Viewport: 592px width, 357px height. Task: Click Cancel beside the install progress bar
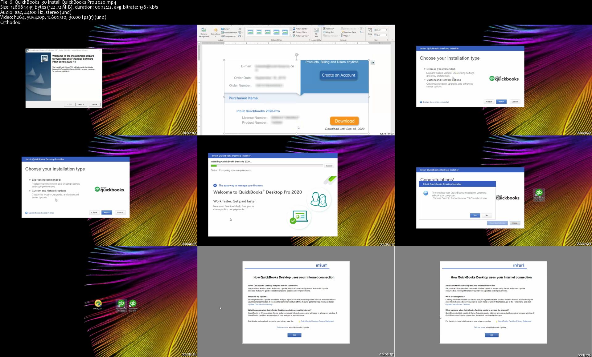coord(329,166)
